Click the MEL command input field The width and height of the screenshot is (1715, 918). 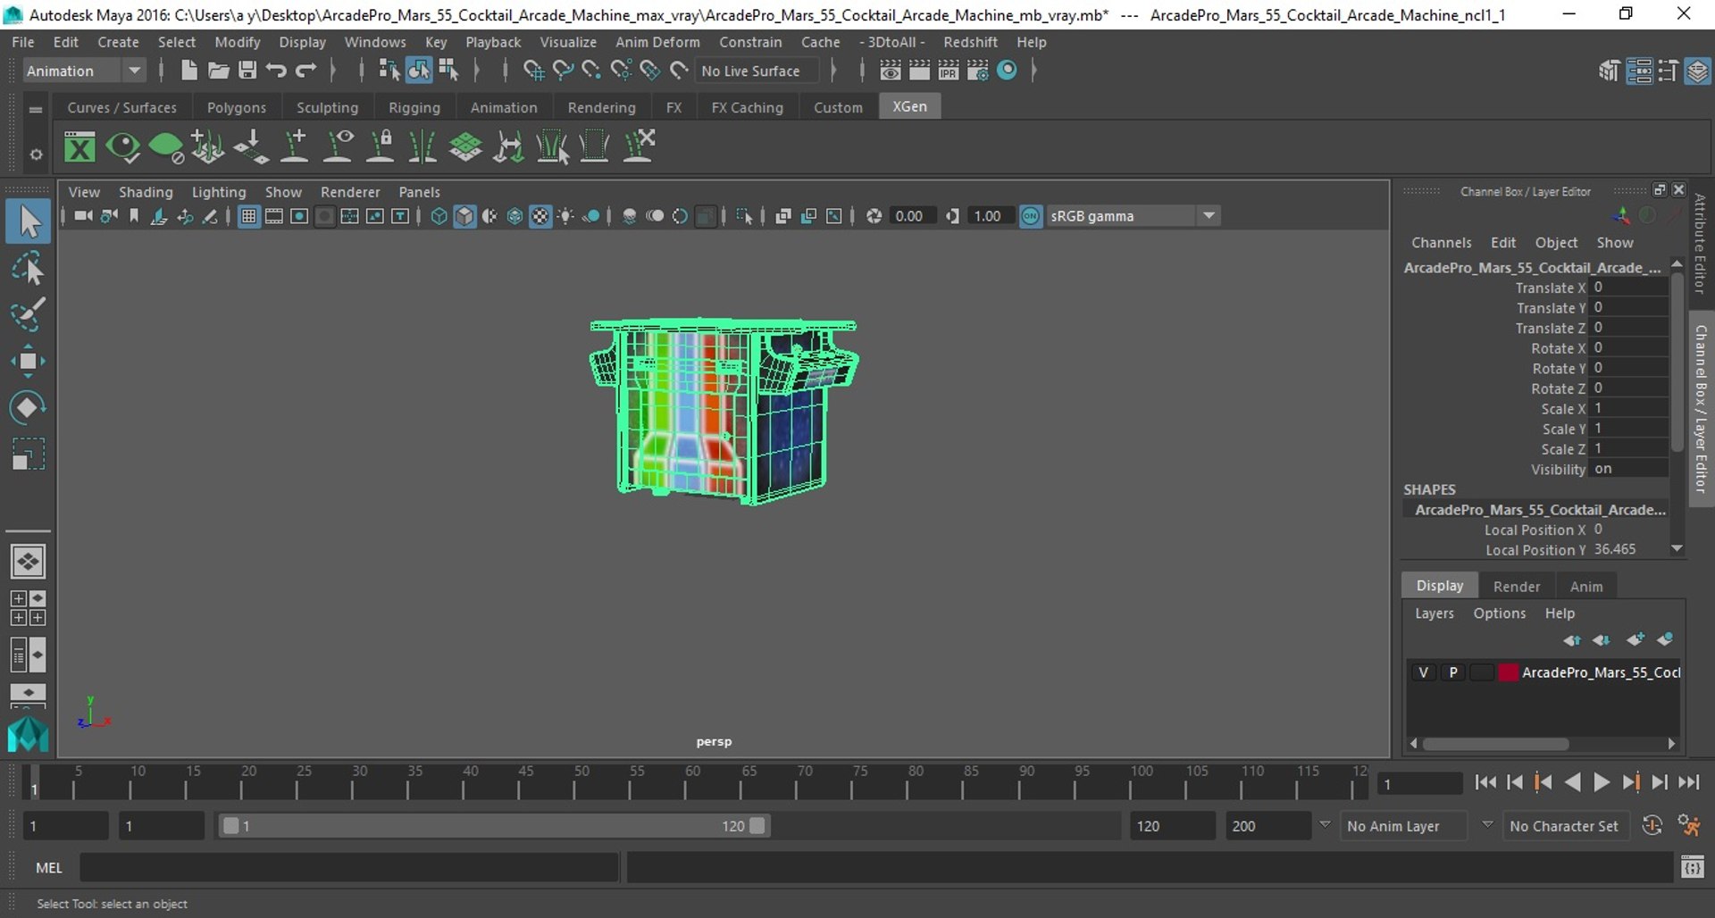tap(349, 867)
